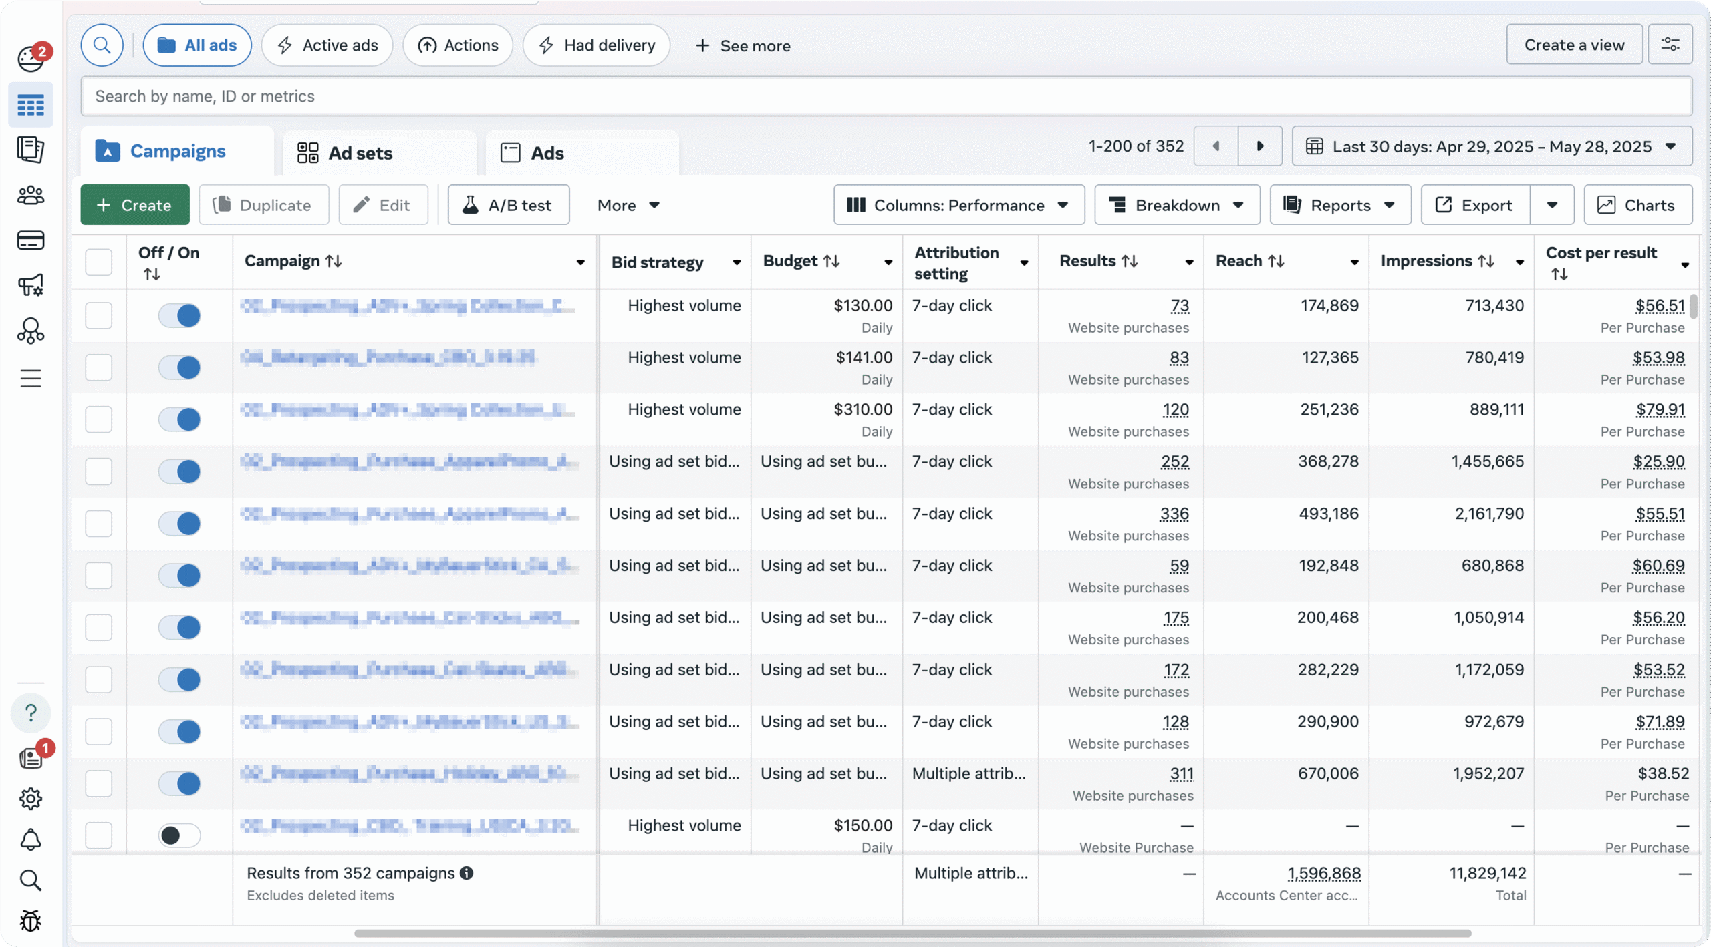The height and width of the screenshot is (947, 1711).
Task: Click the vertical scrollbar thumb on the table
Action: click(x=1693, y=306)
